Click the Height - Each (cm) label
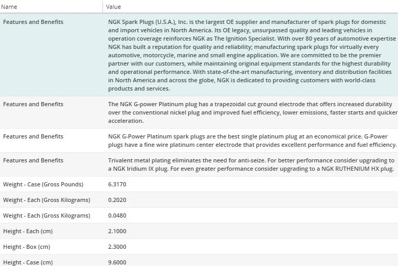Screen dimensions: 398x266 point(28,231)
